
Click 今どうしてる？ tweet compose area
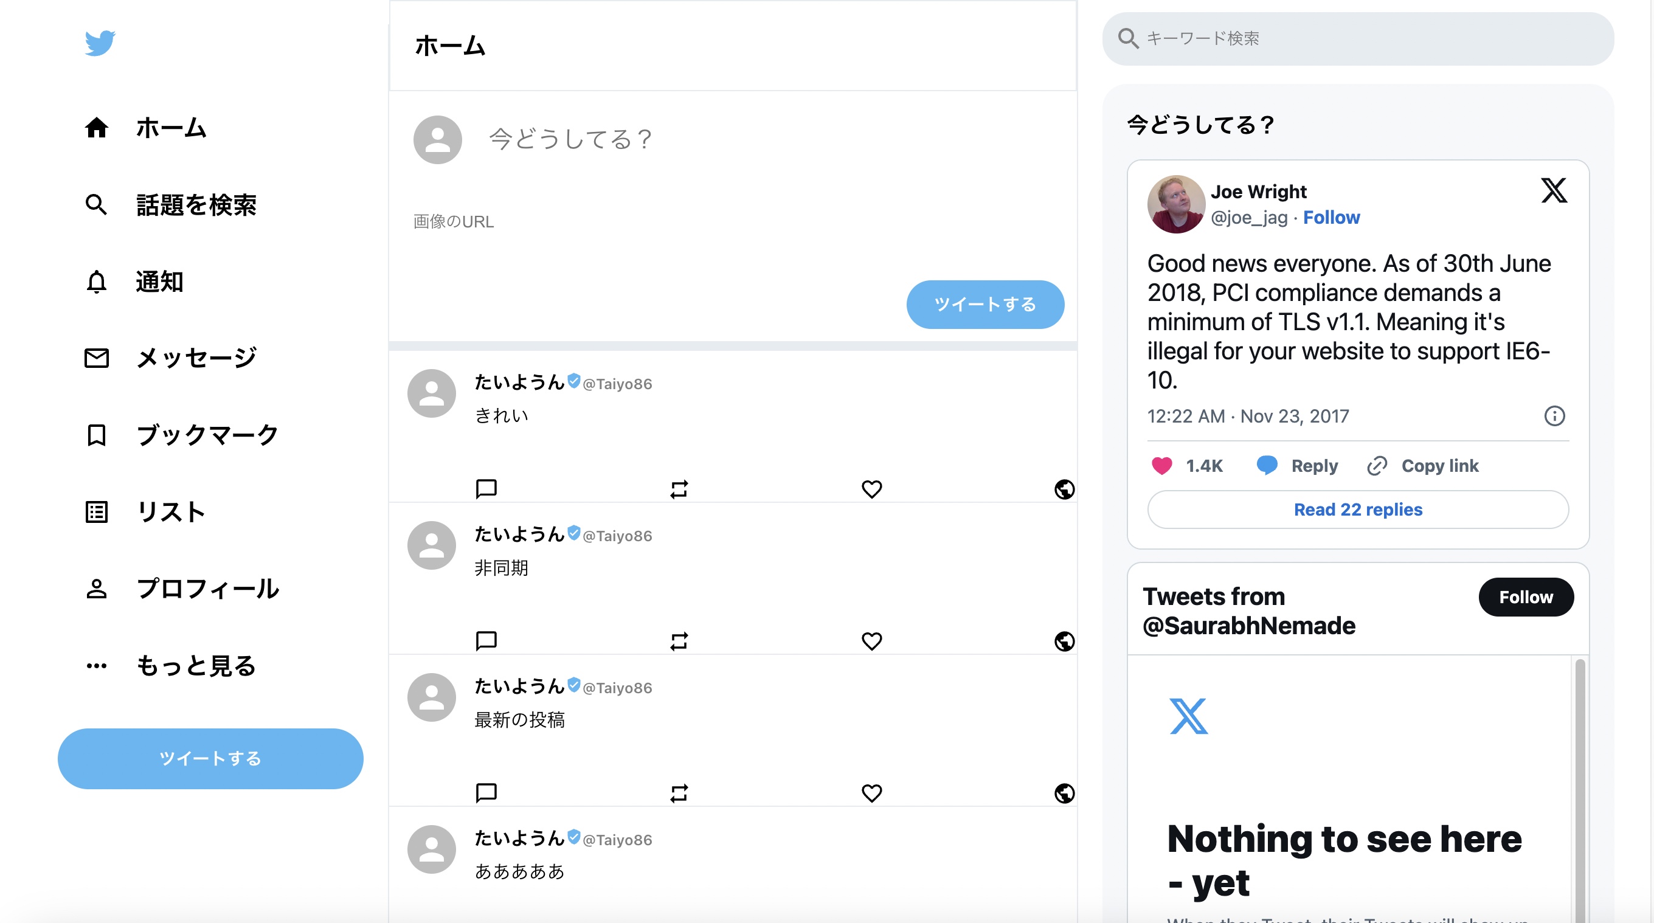pyautogui.click(x=573, y=139)
